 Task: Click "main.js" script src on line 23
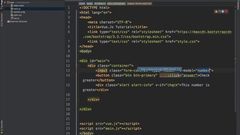(x=112, y=129)
